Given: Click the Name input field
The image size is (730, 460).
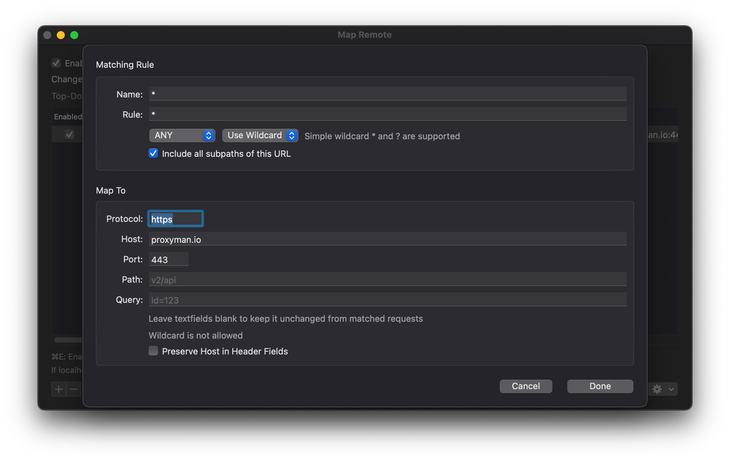Looking at the screenshot, I should (388, 94).
